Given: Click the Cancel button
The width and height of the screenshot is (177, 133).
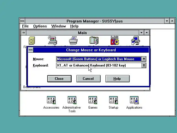Looking at the screenshot, I should click(x=88, y=79).
